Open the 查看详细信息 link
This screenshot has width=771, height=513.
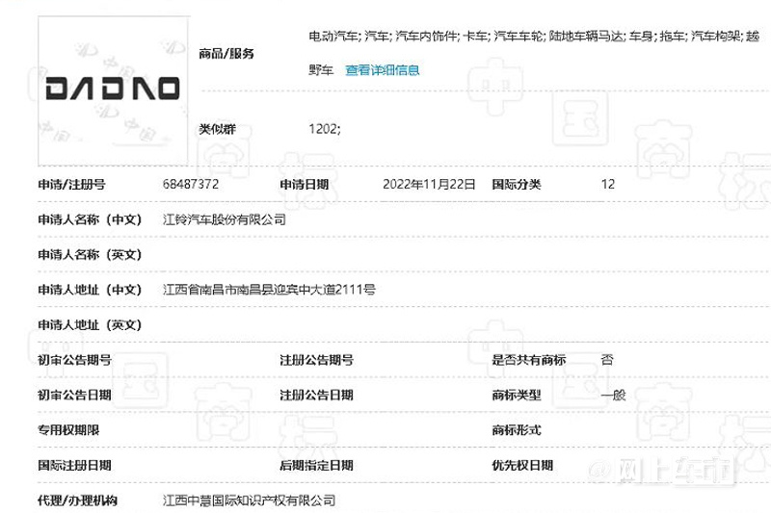382,70
